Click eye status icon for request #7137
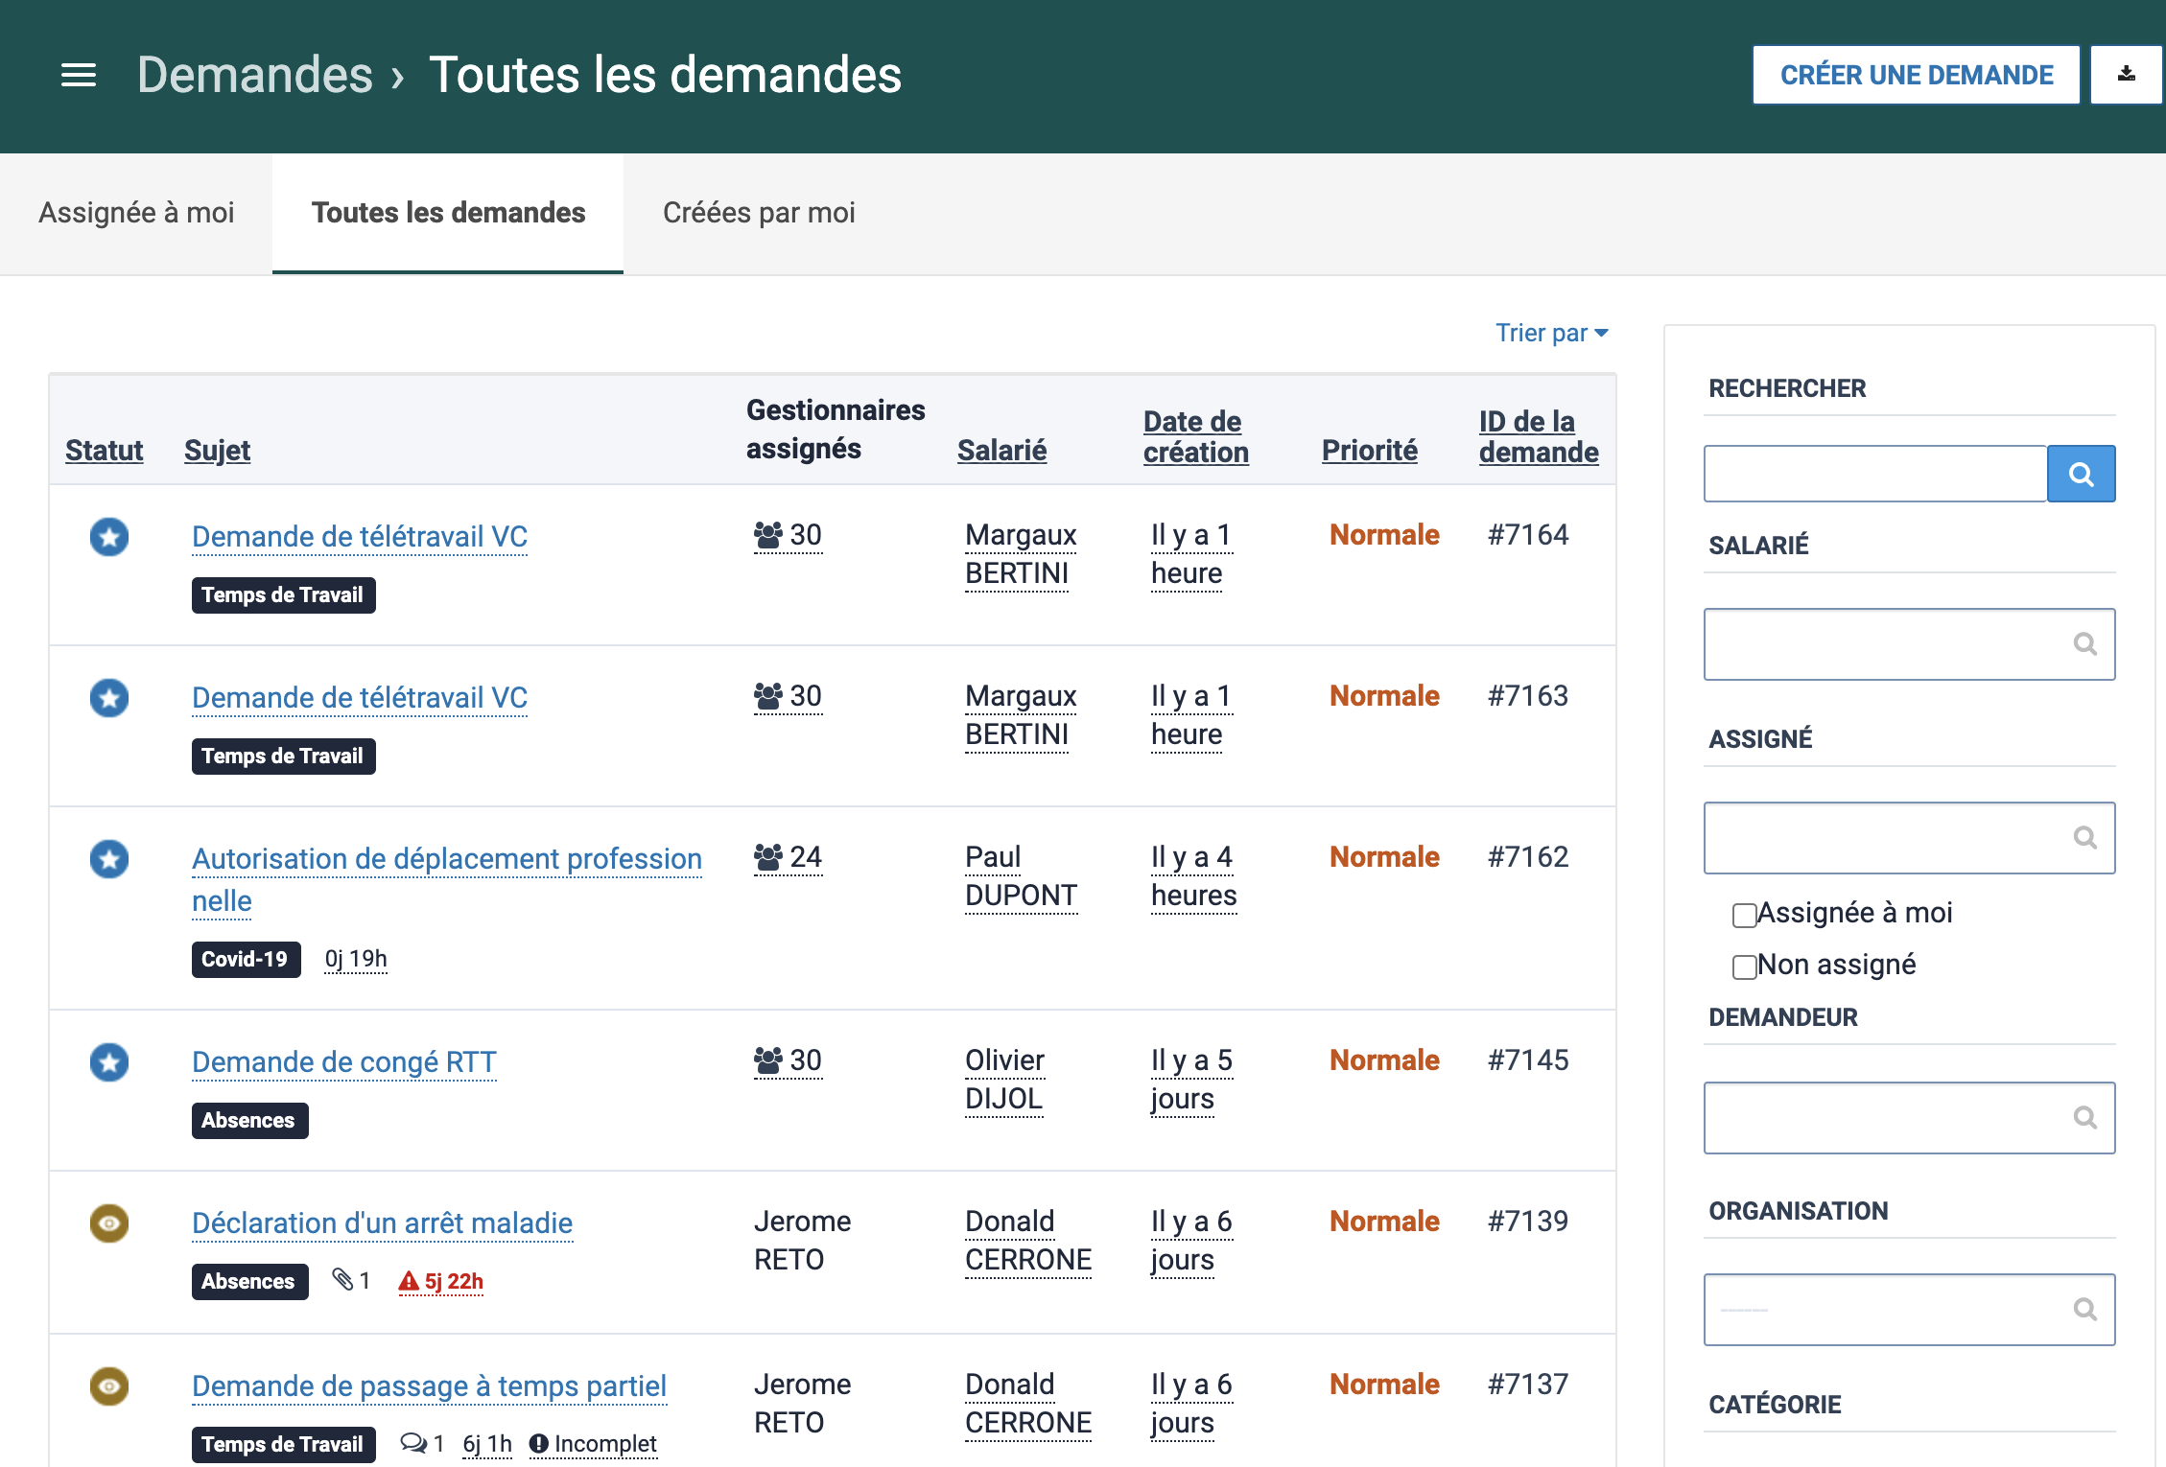Image resolution: width=2166 pixels, height=1467 pixels. coord(109,1386)
